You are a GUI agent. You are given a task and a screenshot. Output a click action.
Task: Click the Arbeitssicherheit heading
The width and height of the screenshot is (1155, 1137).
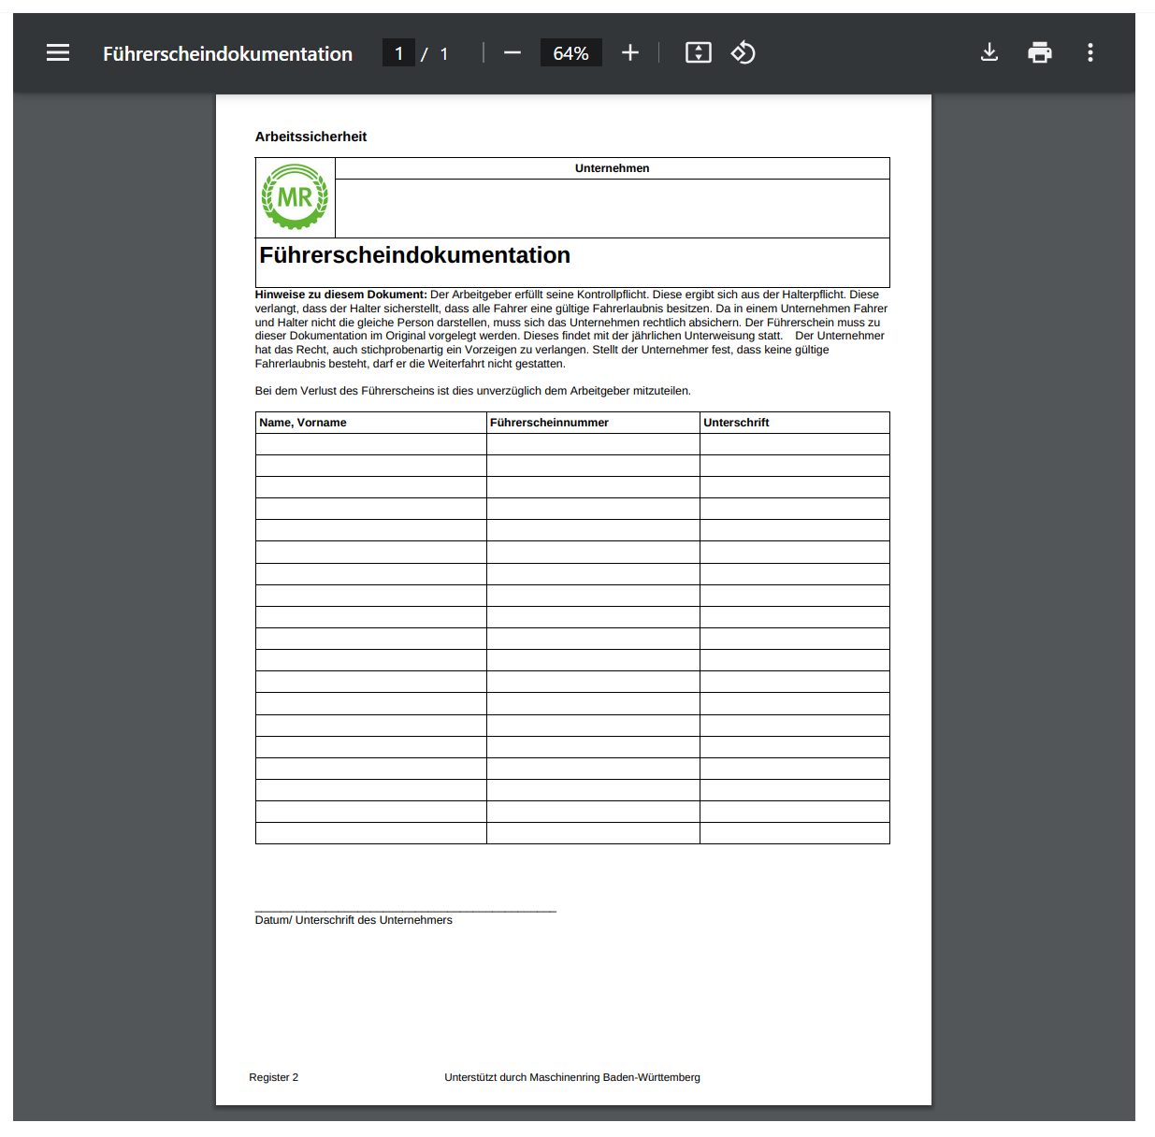pos(310,137)
